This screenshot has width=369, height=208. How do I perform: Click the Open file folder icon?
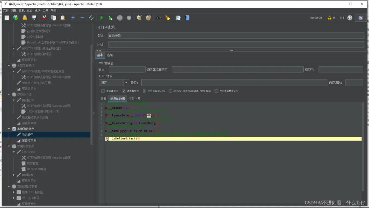pyautogui.click(x=25, y=18)
